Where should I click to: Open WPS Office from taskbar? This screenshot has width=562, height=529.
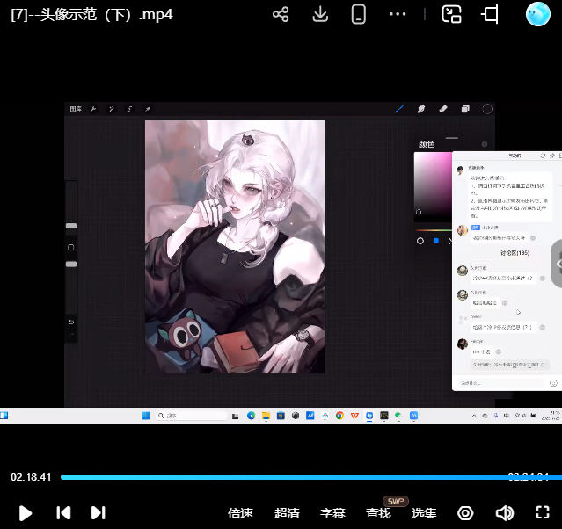[354, 416]
